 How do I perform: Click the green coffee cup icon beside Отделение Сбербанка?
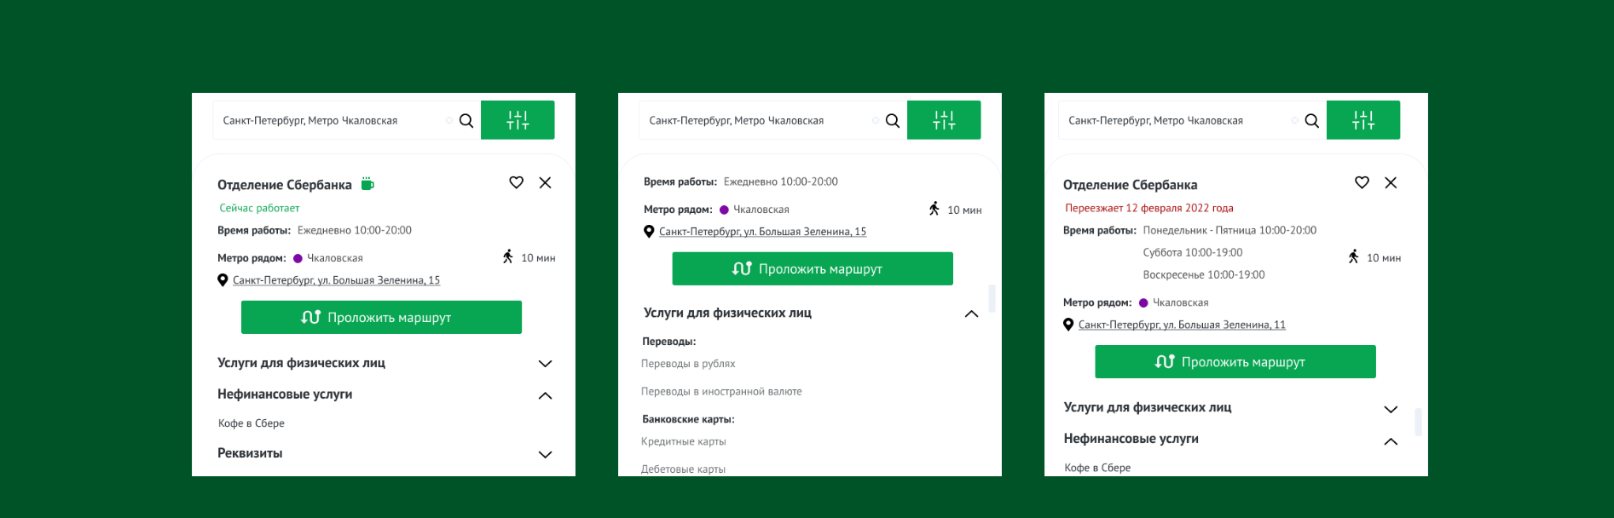click(x=367, y=183)
